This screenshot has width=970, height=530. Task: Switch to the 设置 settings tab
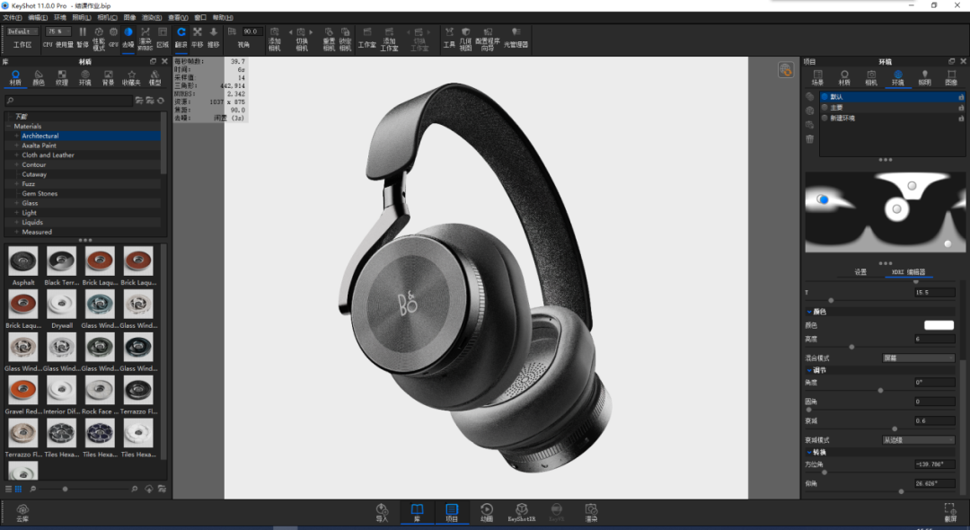pyautogui.click(x=860, y=272)
